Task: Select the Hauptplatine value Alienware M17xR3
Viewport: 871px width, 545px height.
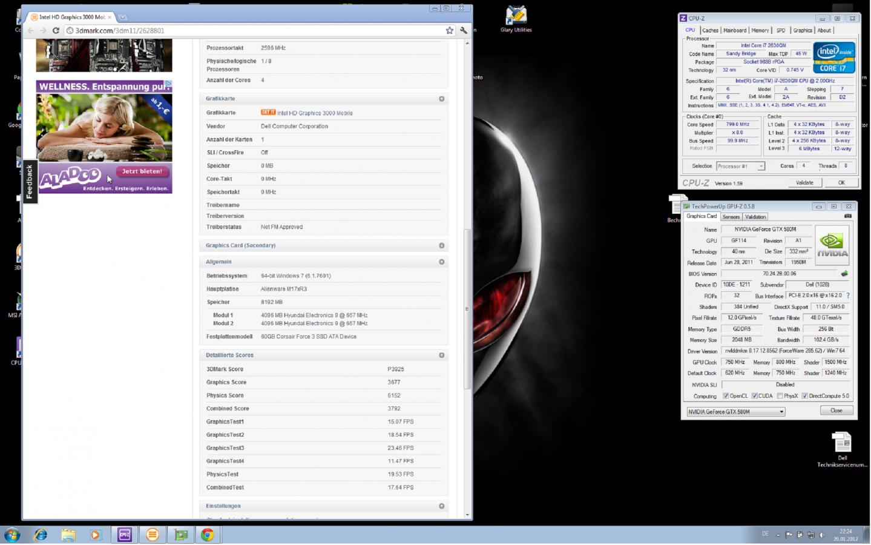Action: pyautogui.click(x=284, y=289)
